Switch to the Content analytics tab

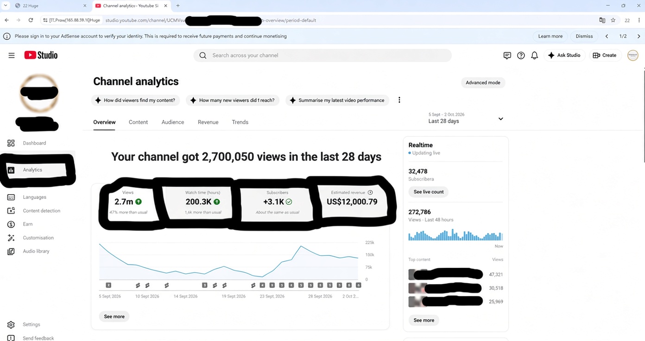(x=138, y=122)
